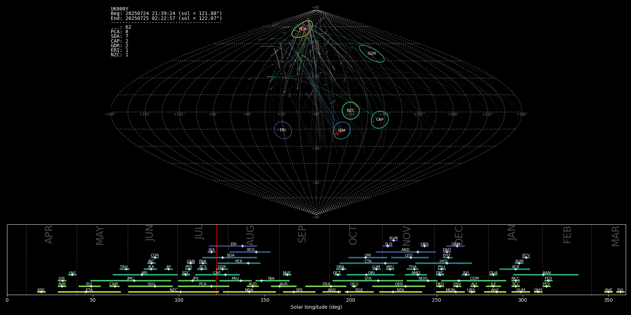Click the 'CAP: 2' count in legend
This screenshot has height=315, width=631.
tap(120, 41)
